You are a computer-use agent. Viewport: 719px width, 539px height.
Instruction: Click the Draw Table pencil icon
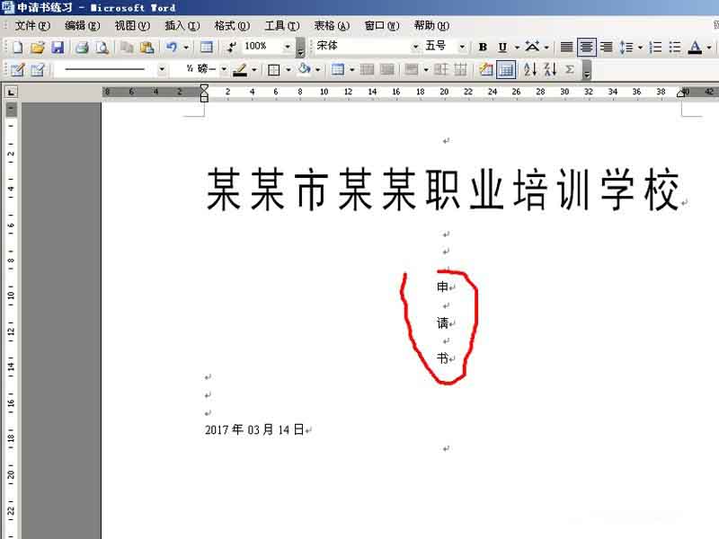17,70
